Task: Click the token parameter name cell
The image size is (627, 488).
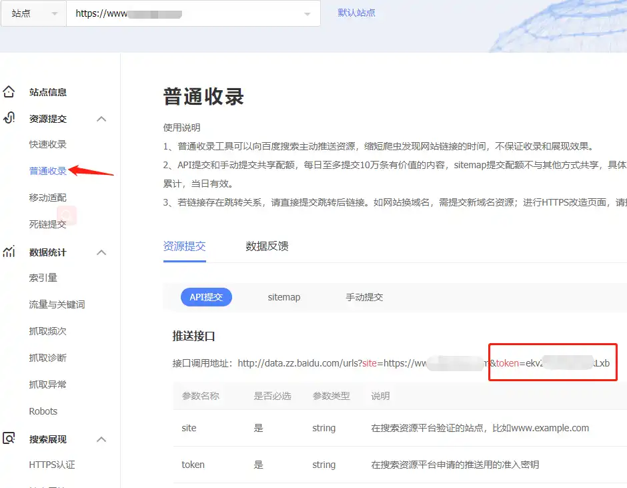Action: point(193,465)
